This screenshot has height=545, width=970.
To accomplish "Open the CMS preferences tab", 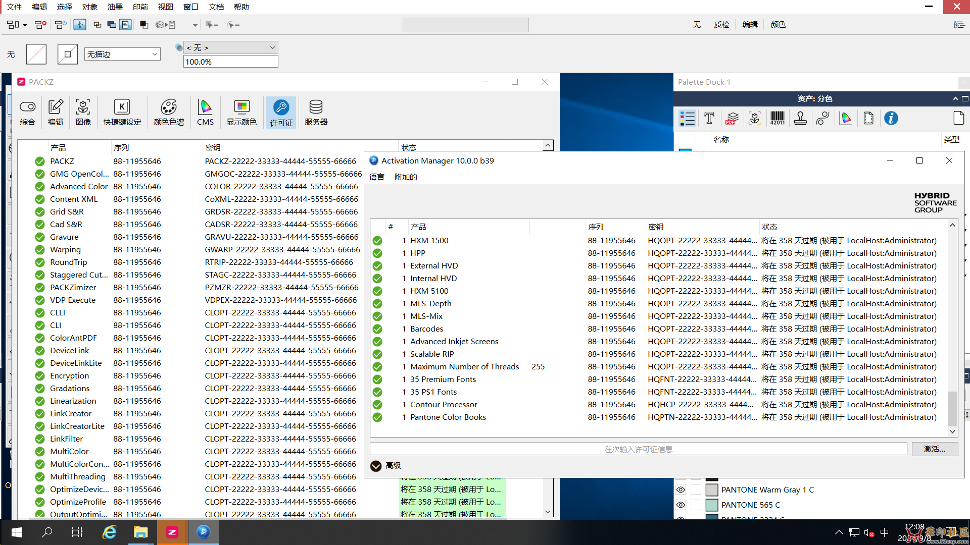I will click(x=205, y=112).
